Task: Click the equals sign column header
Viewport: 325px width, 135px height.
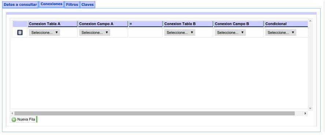Action: 146,24
